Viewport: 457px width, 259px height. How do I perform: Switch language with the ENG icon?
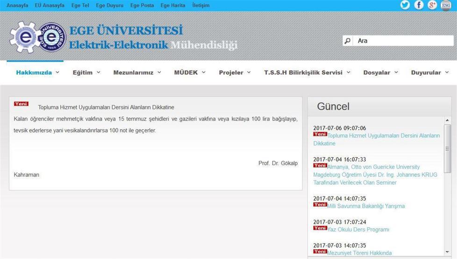point(446,6)
